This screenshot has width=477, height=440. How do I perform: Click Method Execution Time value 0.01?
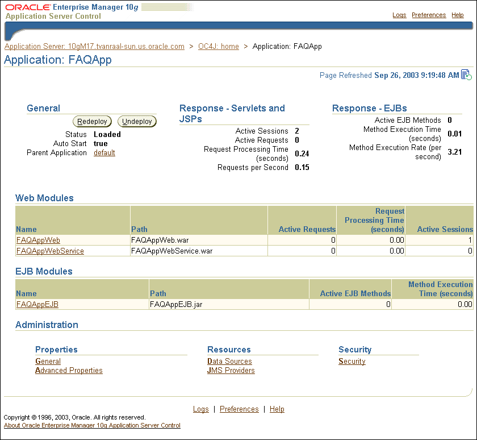454,134
